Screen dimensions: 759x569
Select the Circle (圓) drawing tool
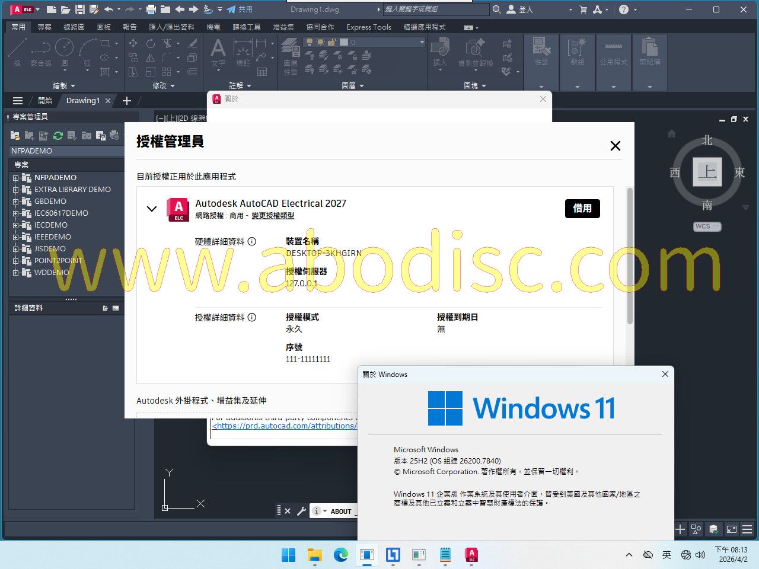(x=64, y=48)
